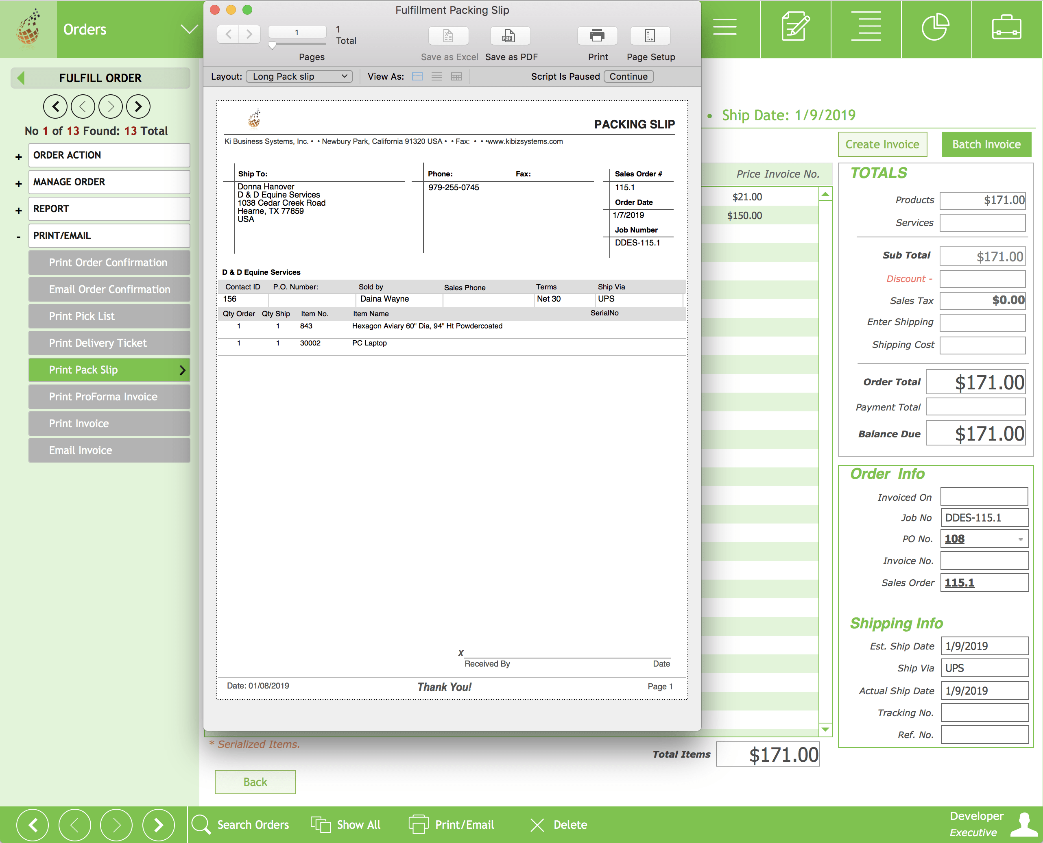Viewport: 1043px width, 843px height.
Task: Click the Ship Via UPS field
Action: pos(985,668)
